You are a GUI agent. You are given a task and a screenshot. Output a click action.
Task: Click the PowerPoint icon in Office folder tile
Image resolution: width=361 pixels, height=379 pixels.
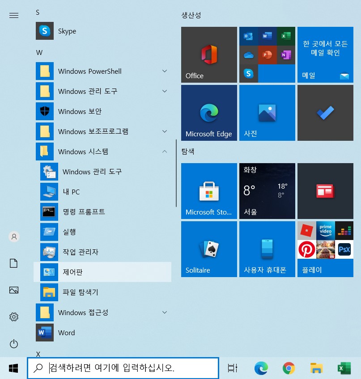tap(267, 55)
